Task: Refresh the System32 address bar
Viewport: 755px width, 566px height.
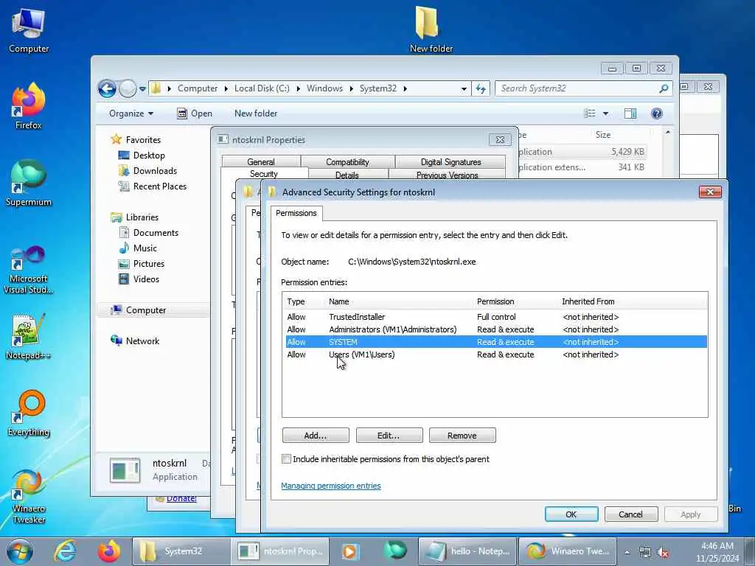Action: pos(481,88)
